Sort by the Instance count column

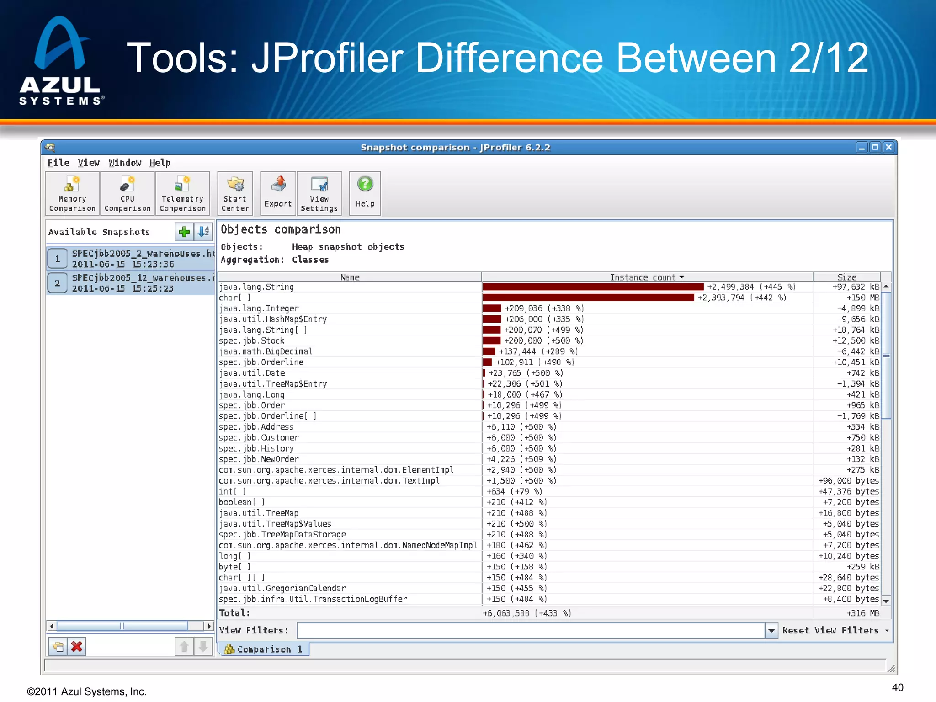point(647,277)
